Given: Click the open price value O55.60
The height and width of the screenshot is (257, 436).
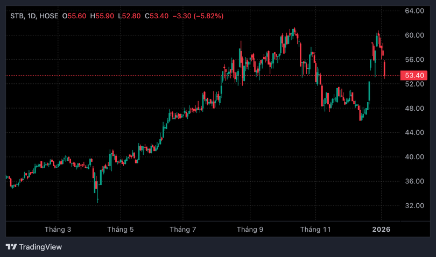Looking at the screenshot, I should 74,16.
